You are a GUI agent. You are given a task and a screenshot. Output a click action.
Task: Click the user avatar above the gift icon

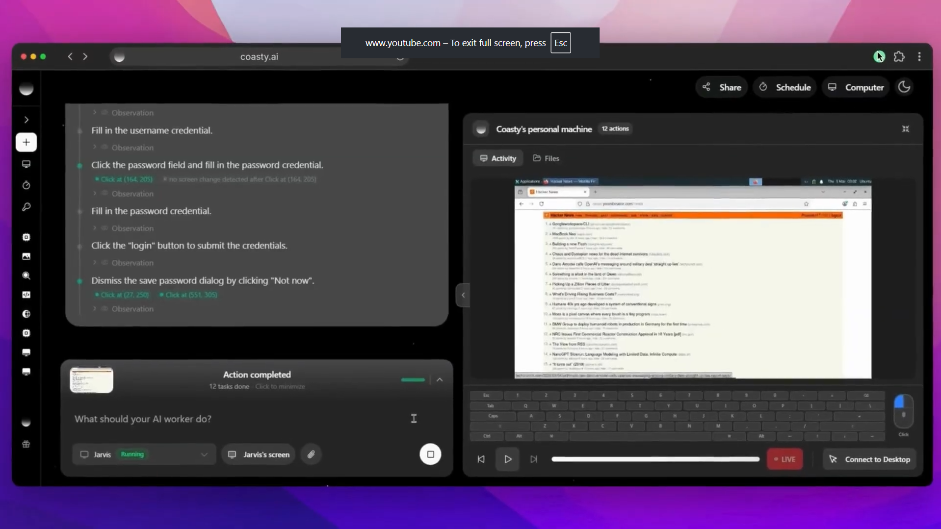pyautogui.click(x=26, y=422)
